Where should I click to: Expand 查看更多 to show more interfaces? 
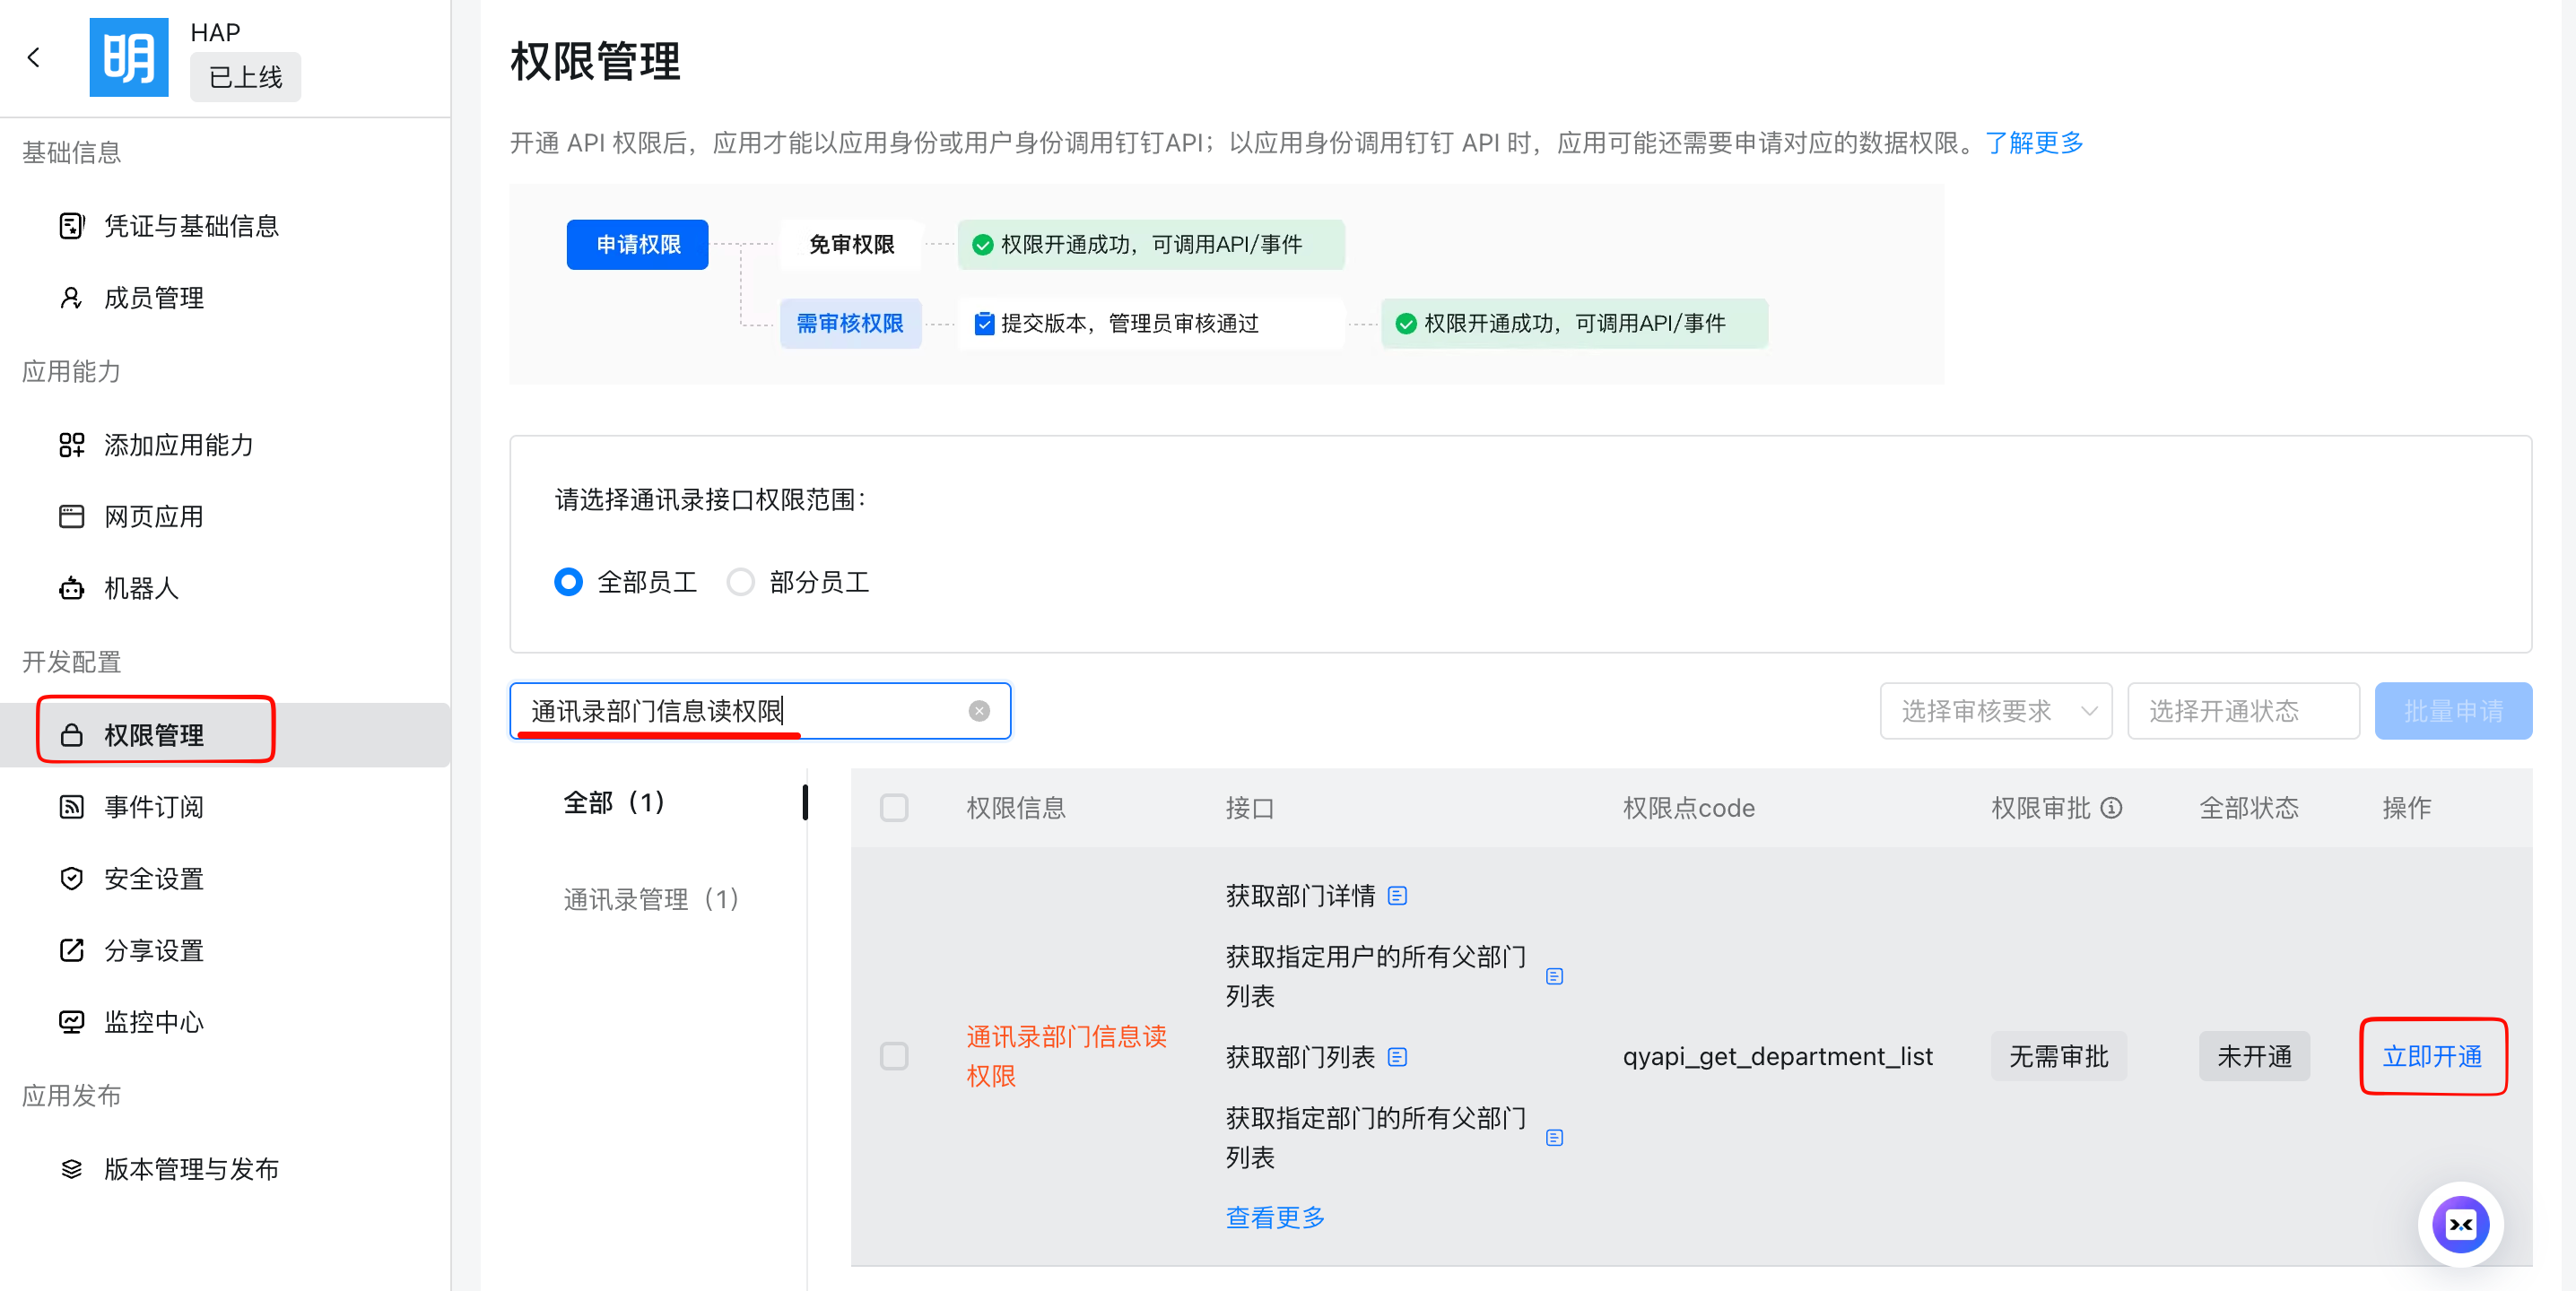1275,1217
